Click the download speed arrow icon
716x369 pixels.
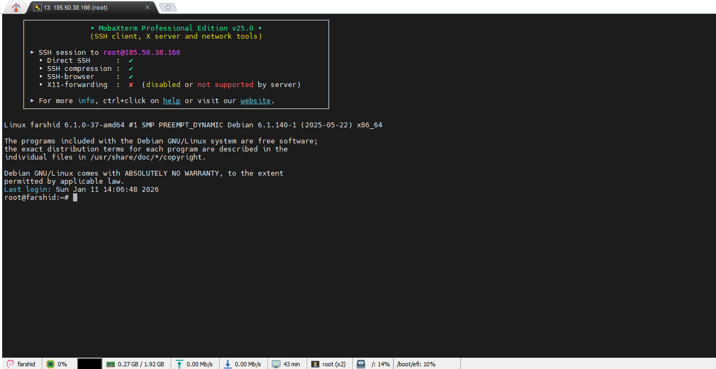pyautogui.click(x=228, y=364)
